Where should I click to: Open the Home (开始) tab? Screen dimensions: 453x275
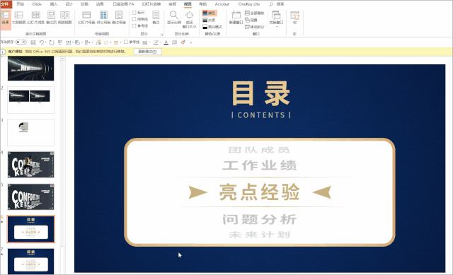(x=21, y=4)
